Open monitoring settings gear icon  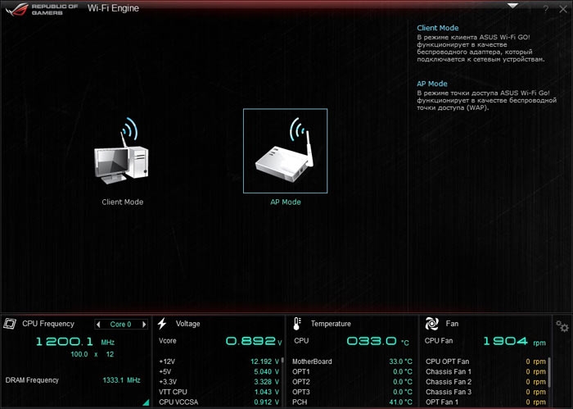[562, 326]
